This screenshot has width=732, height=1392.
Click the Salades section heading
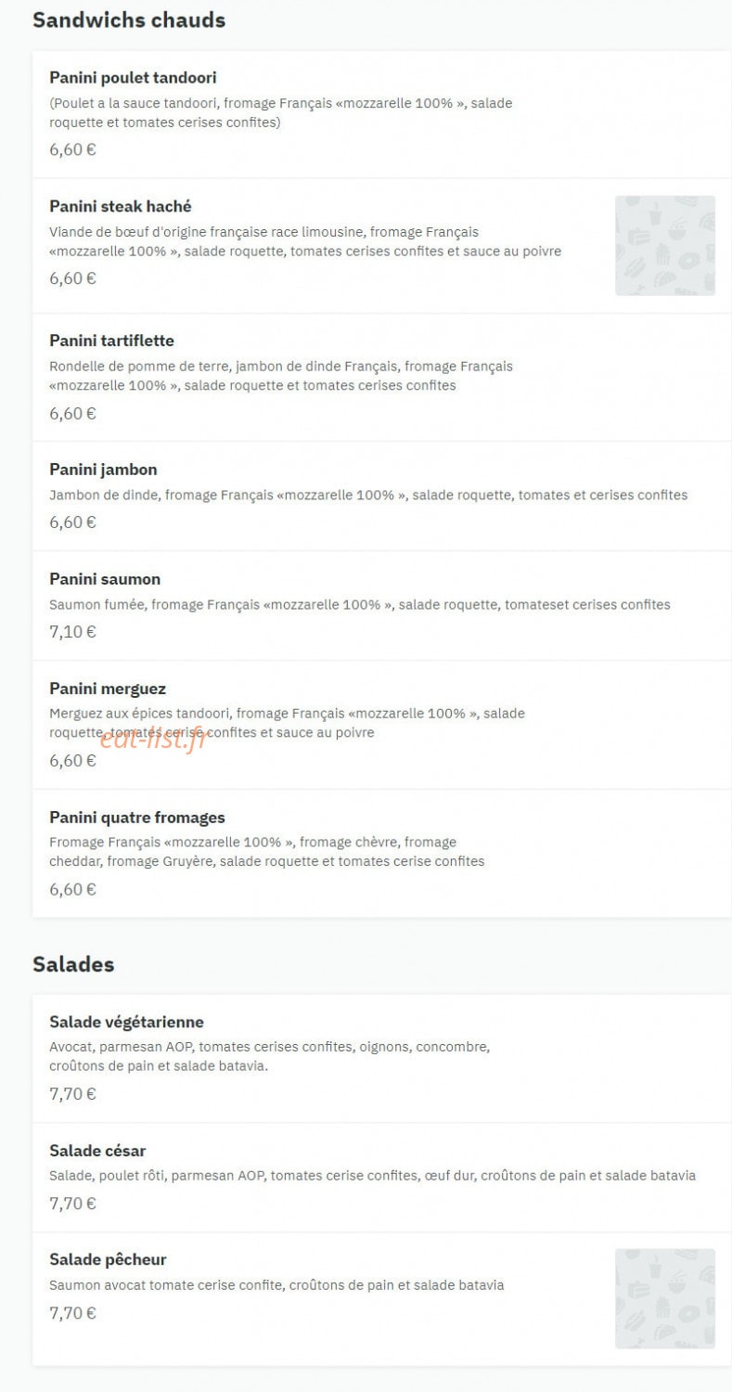click(73, 964)
